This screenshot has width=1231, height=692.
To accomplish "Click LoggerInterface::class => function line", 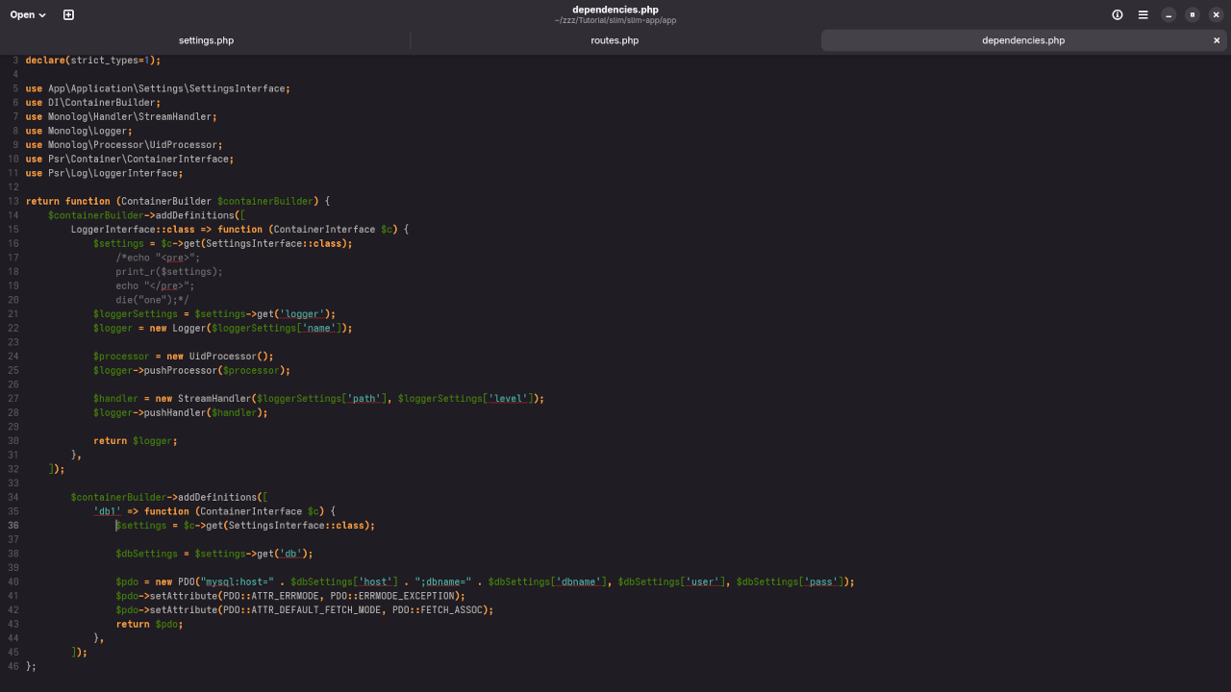I will pyautogui.click(x=240, y=229).
